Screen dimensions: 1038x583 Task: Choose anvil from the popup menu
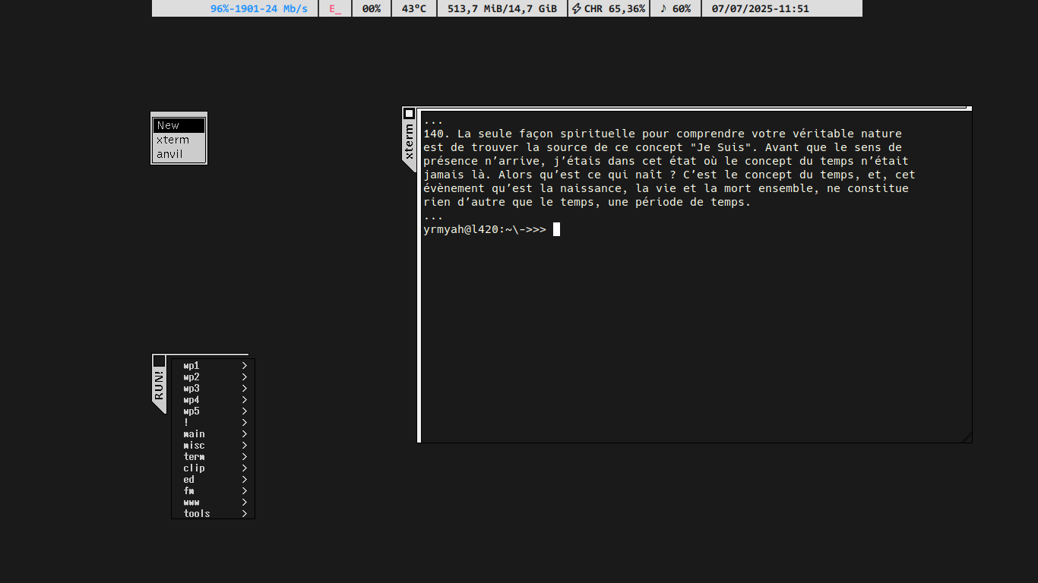pos(179,154)
